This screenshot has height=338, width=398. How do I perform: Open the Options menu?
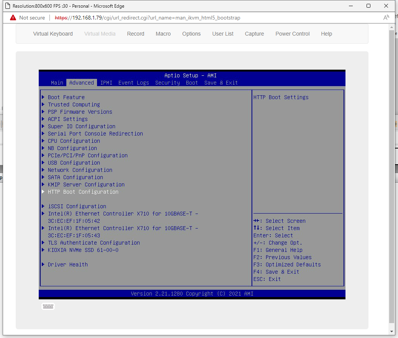(191, 34)
